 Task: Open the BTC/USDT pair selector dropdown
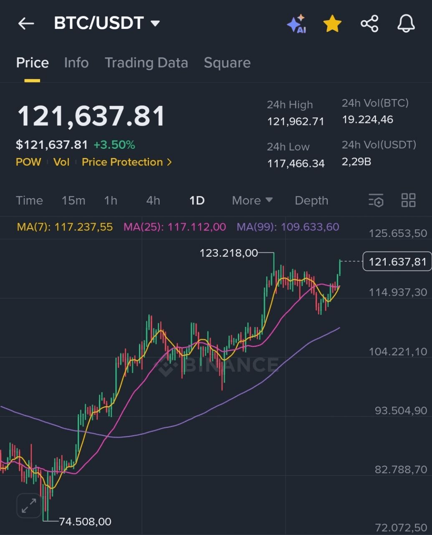(107, 23)
